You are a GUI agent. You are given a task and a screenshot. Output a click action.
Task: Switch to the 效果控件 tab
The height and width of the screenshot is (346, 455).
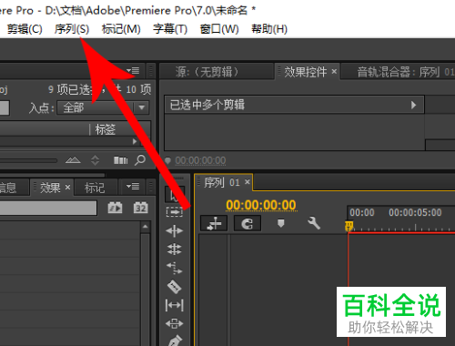coord(305,72)
